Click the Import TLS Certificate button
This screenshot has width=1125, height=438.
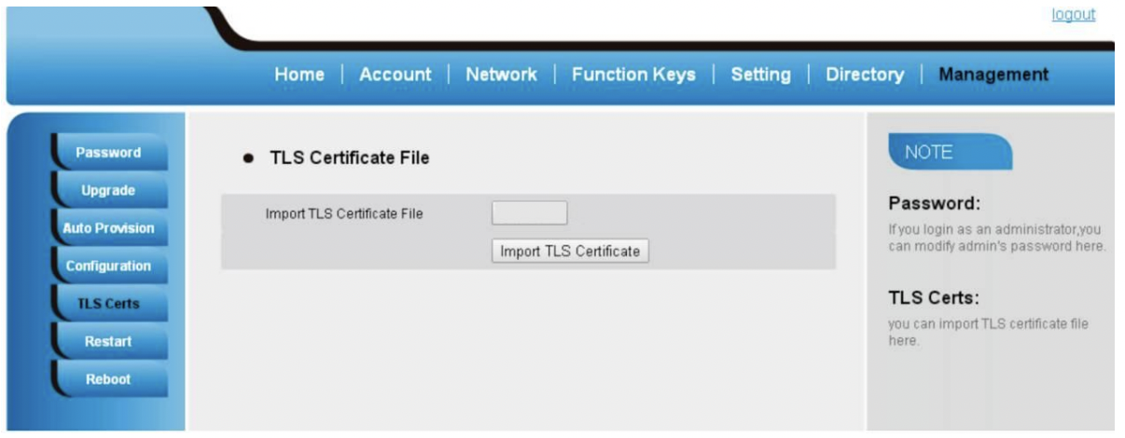pyautogui.click(x=570, y=251)
